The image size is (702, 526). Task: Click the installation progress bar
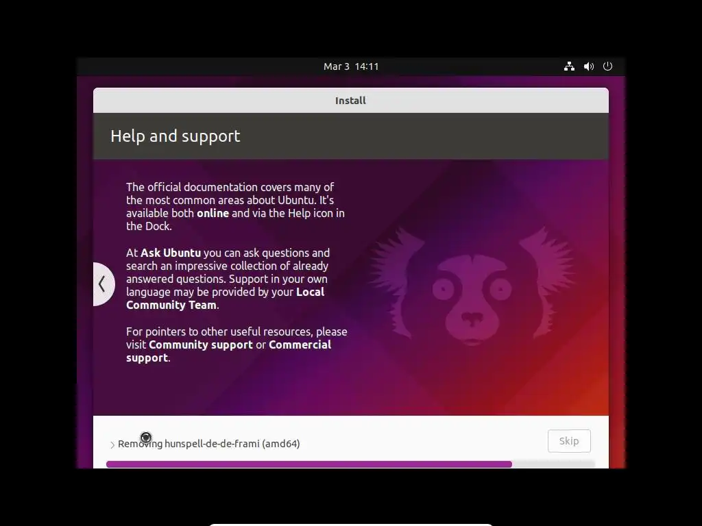click(x=350, y=464)
